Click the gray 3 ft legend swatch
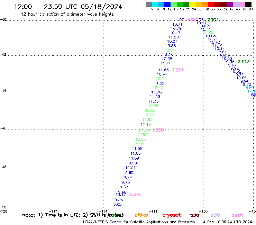This screenshot has height=225, width=256. (149, 4)
